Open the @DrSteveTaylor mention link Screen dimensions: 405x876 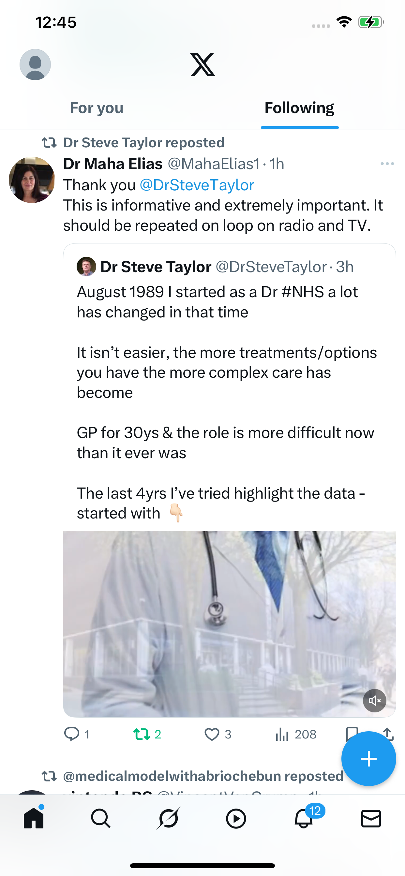click(x=197, y=185)
